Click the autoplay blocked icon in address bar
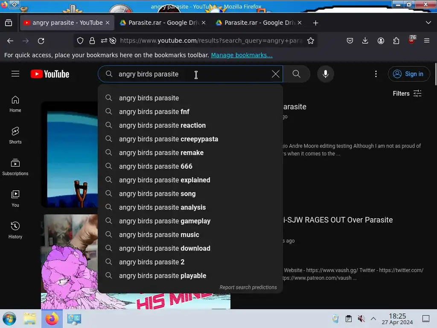Viewport: 437px width, 328px height. tap(113, 41)
